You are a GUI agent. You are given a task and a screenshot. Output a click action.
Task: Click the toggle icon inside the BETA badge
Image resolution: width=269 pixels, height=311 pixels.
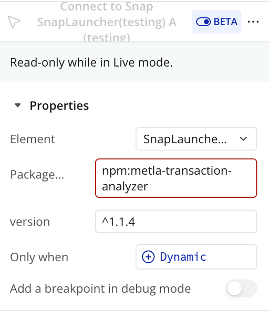coord(203,22)
